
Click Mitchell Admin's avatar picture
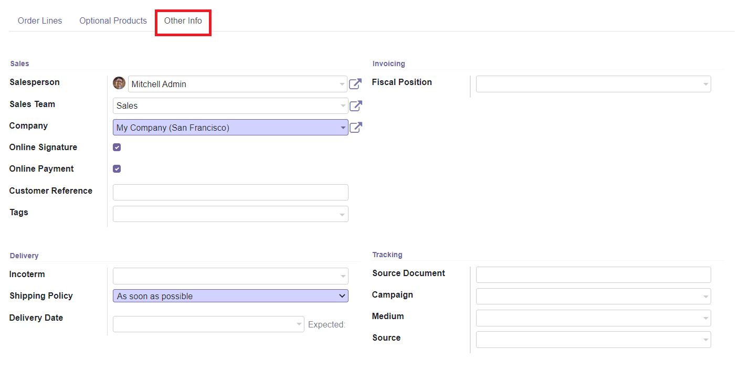click(119, 83)
